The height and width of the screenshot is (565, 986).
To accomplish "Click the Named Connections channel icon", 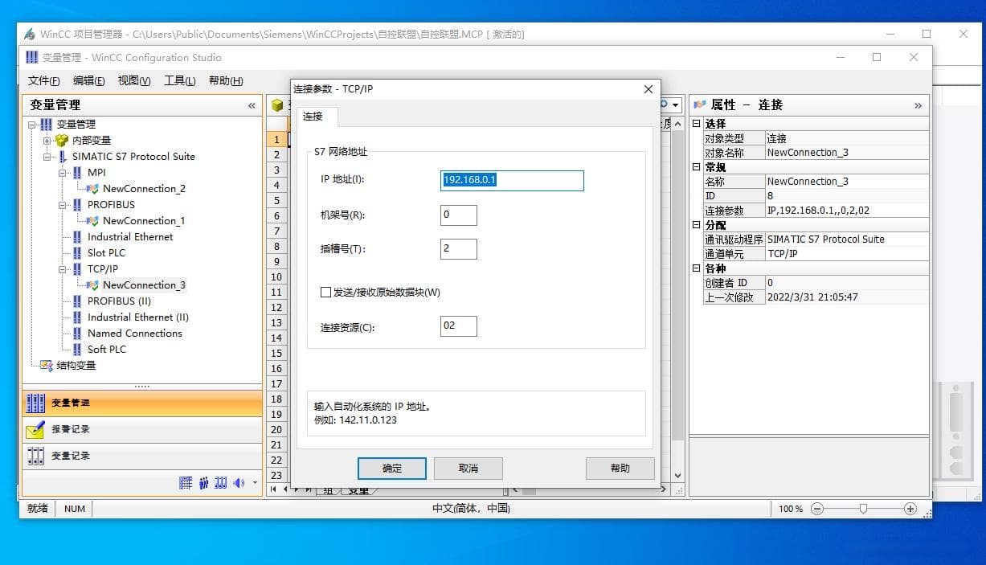I will click(77, 333).
